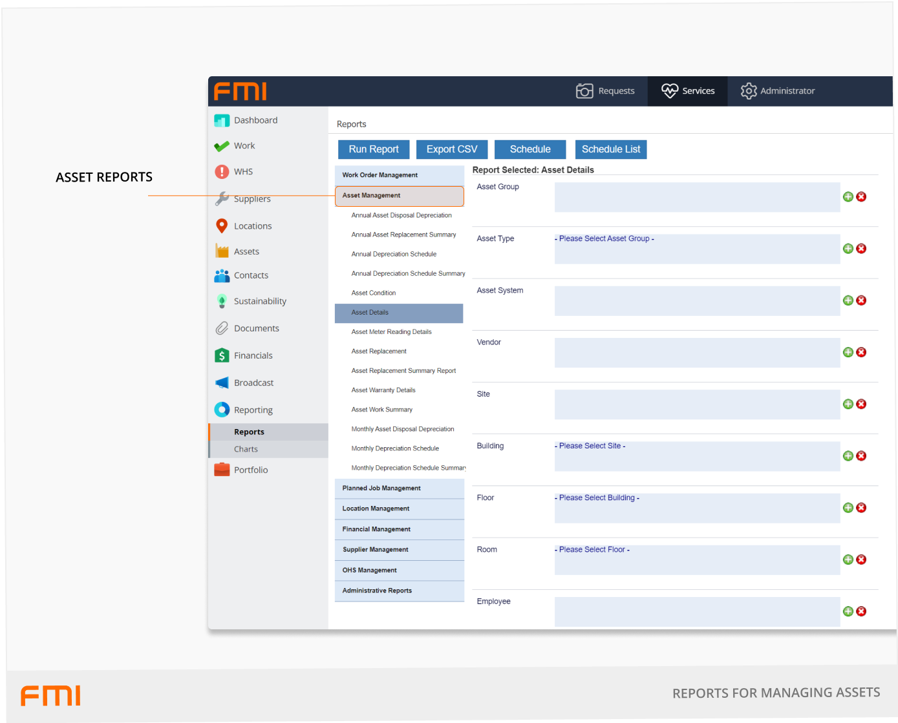This screenshot has width=898, height=723.
Task: Open WHS via the red alert icon
Action: [x=222, y=172]
